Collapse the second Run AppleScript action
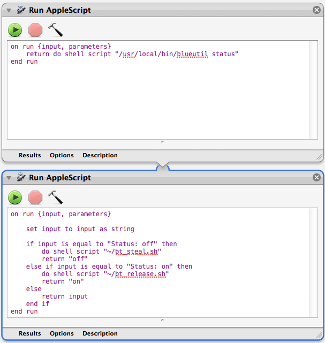 (9, 178)
